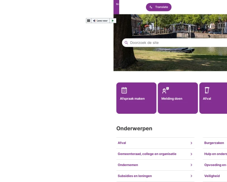Open the ReadSpeaker hamburger menu
227x182 pixels.
point(89,21)
